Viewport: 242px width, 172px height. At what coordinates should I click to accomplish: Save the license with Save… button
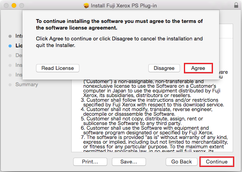(x=129, y=162)
